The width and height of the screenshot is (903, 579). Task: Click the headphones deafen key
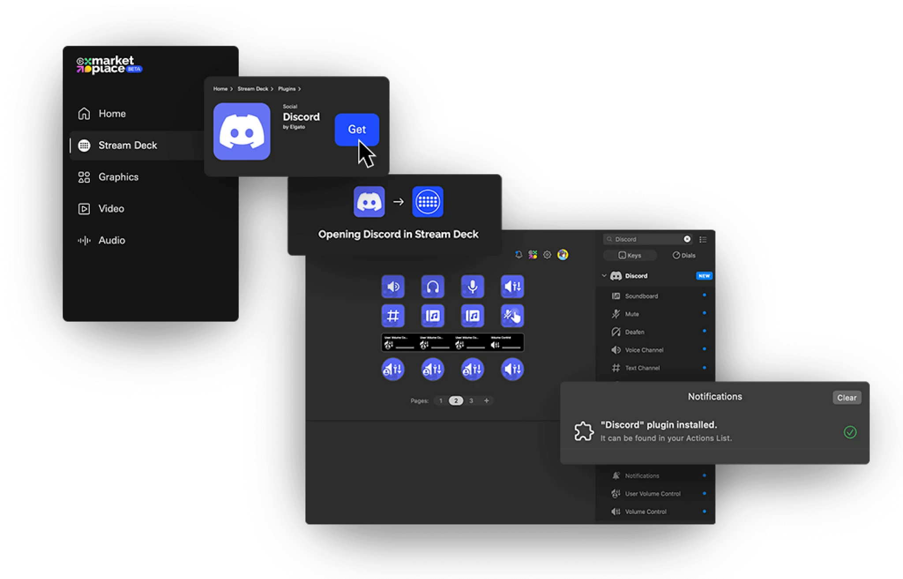[433, 287]
